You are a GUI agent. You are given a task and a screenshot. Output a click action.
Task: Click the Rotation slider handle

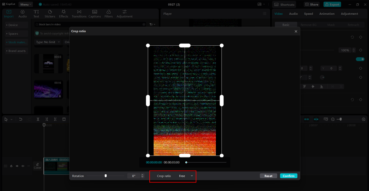click(x=106, y=176)
